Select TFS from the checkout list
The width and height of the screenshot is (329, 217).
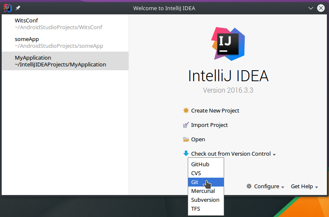click(206, 209)
